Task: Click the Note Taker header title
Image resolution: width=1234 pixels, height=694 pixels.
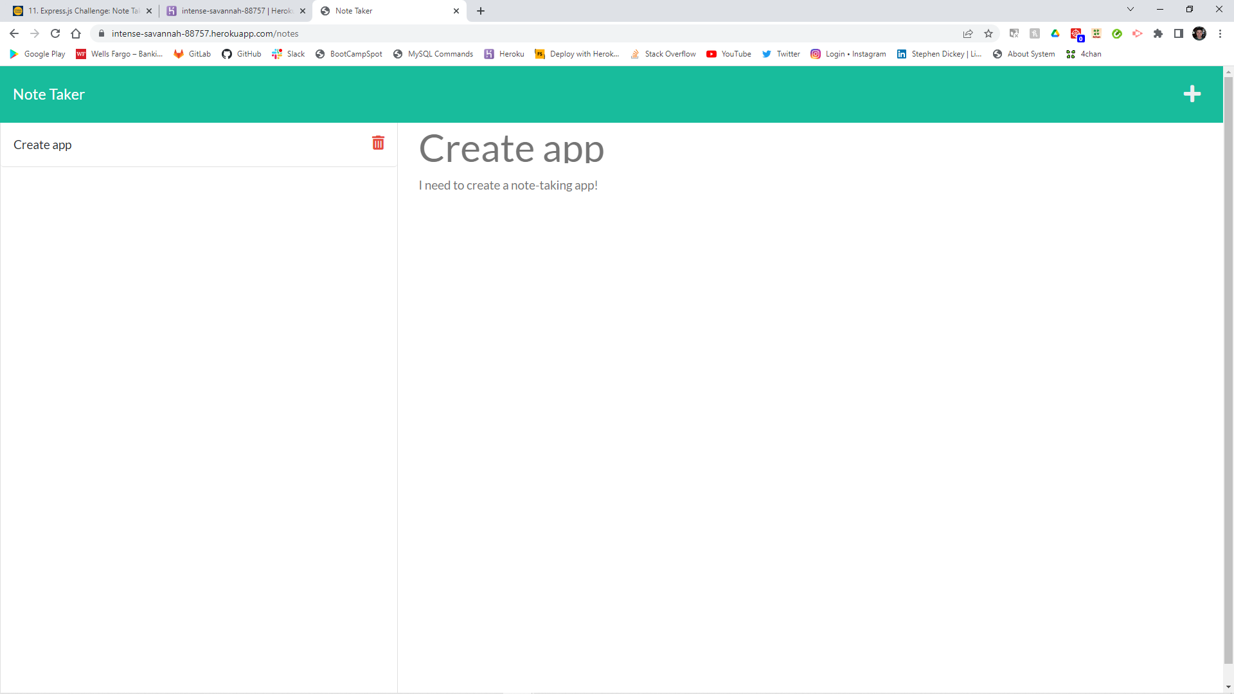Action: tap(49, 94)
